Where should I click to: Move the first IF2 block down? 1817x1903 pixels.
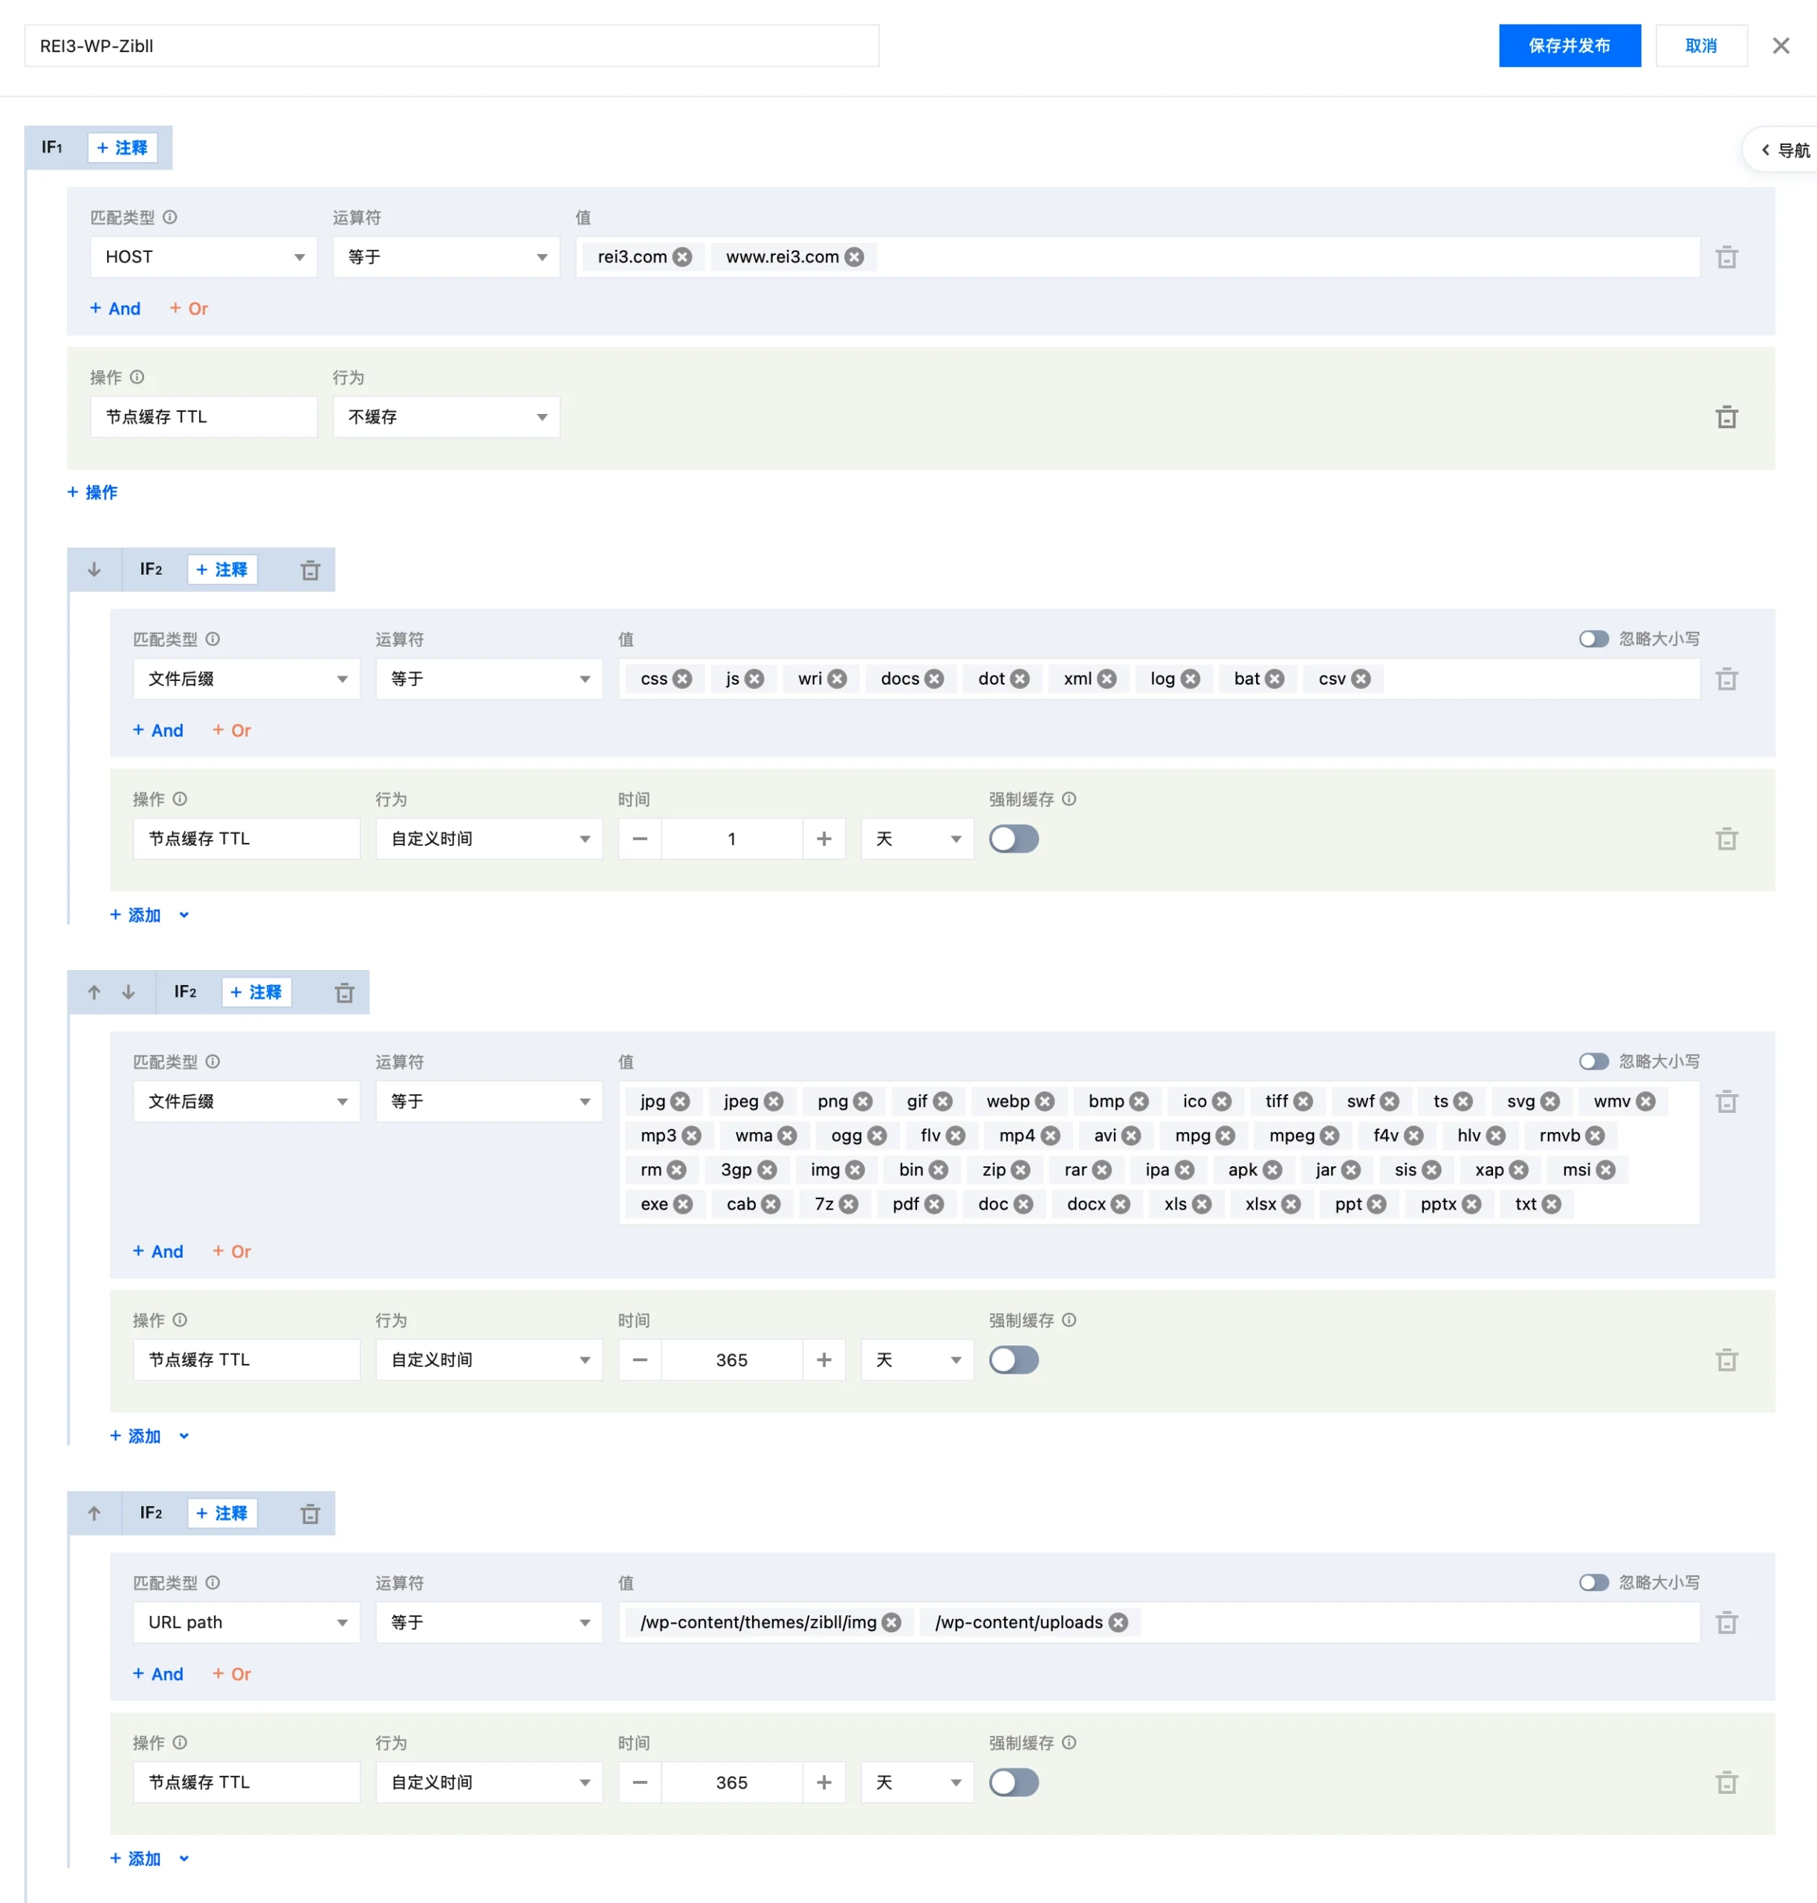pyautogui.click(x=94, y=569)
